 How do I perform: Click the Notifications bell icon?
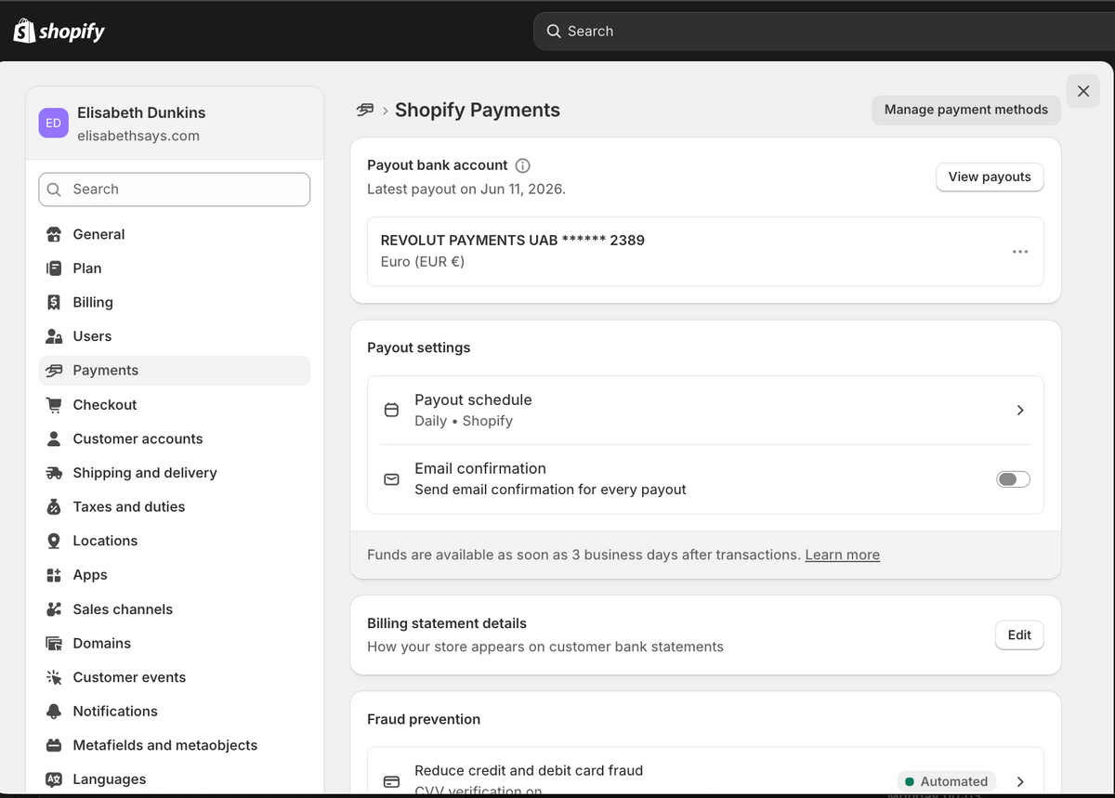pos(54,711)
